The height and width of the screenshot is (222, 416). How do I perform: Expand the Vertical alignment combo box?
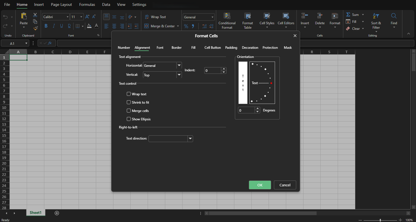coord(179,75)
